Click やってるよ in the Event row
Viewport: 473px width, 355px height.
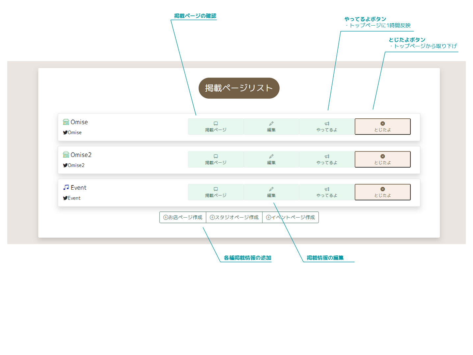(x=327, y=192)
